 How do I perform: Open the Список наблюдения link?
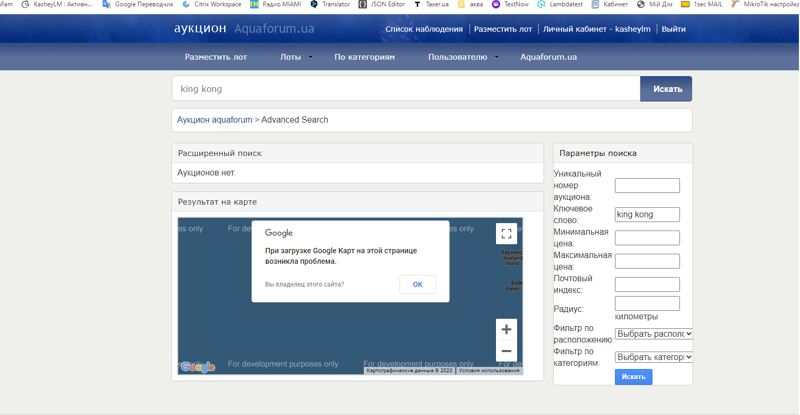click(x=424, y=29)
